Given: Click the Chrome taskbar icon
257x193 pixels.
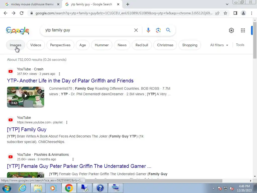Looking at the screenshot, I should tap(69, 188).
